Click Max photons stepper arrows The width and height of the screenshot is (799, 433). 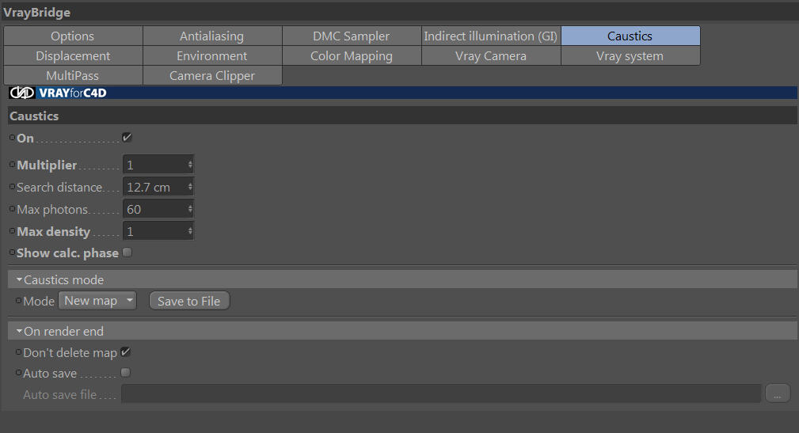click(190, 209)
